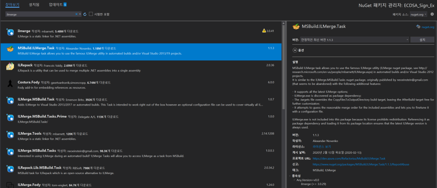Select the ILMerge.Tools package title
The height and width of the screenshot is (188, 437).
tap(29, 134)
